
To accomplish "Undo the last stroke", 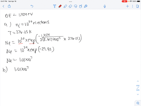I will [x=32, y=6].
